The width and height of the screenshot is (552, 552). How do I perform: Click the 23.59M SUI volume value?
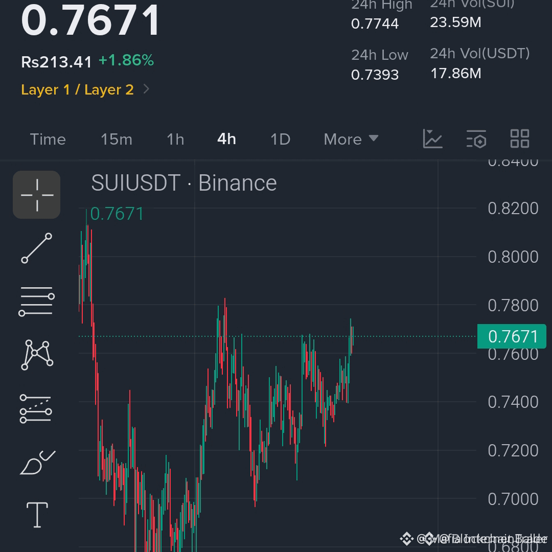pyautogui.click(x=455, y=22)
